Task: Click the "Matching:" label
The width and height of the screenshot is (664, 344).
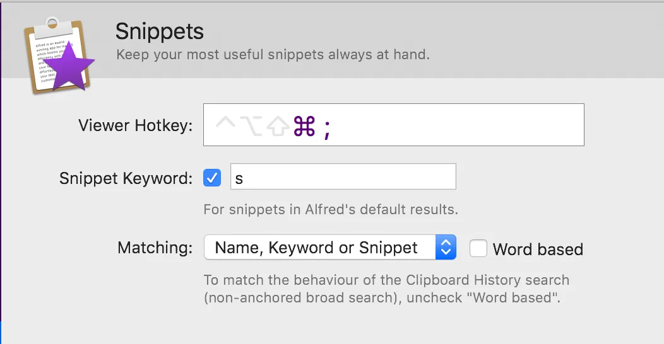Action: point(155,248)
